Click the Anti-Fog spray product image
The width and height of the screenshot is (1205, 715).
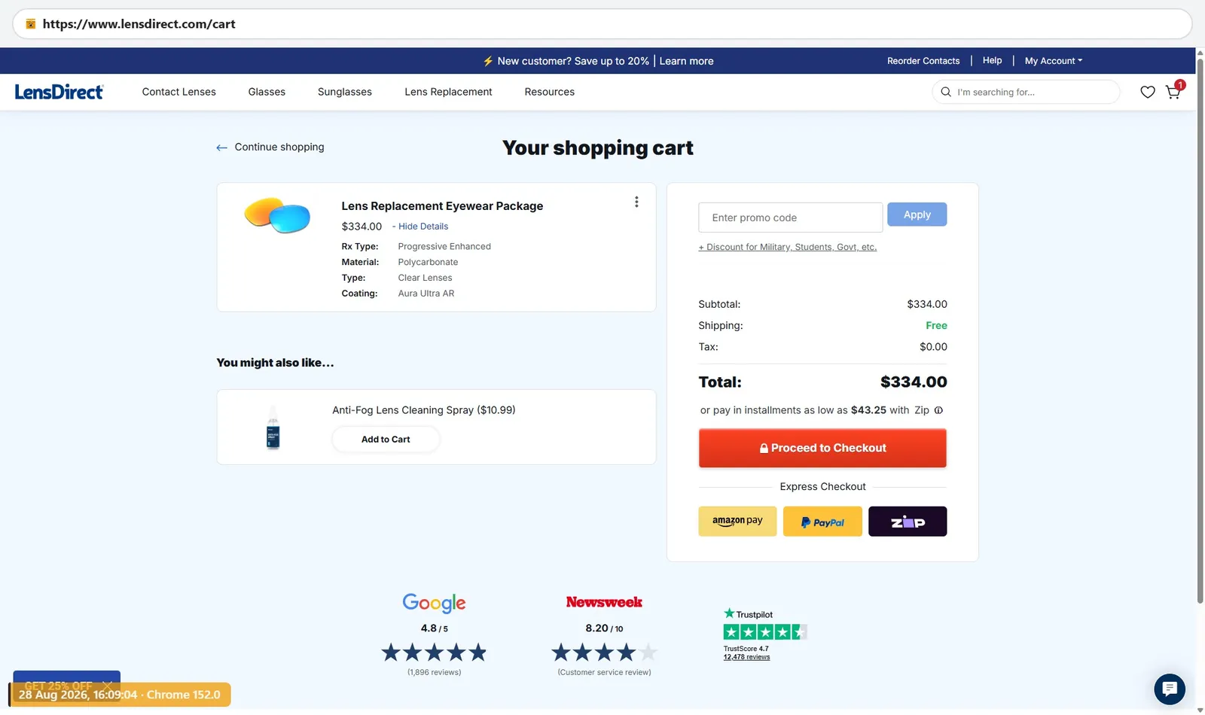click(x=273, y=427)
